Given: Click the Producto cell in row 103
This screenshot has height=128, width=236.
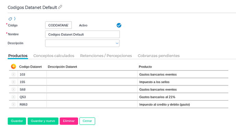Looking at the screenshot, I should coord(183,74).
